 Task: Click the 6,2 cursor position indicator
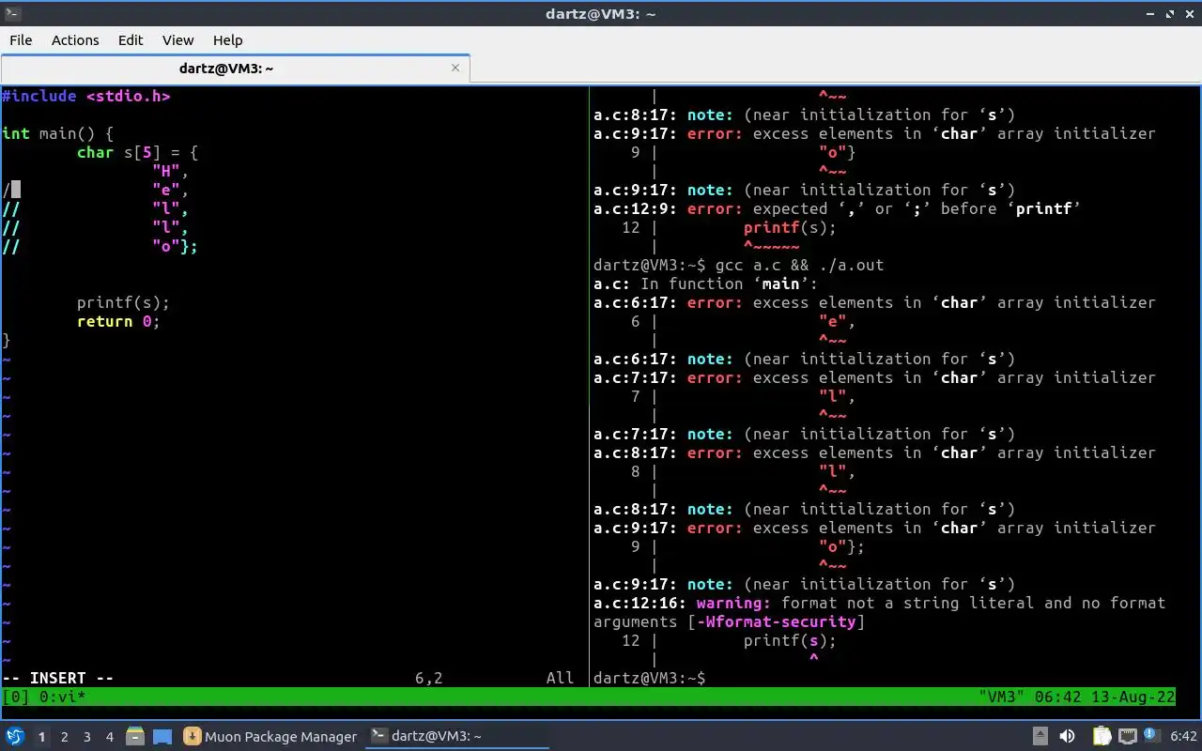click(x=429, y=678)
